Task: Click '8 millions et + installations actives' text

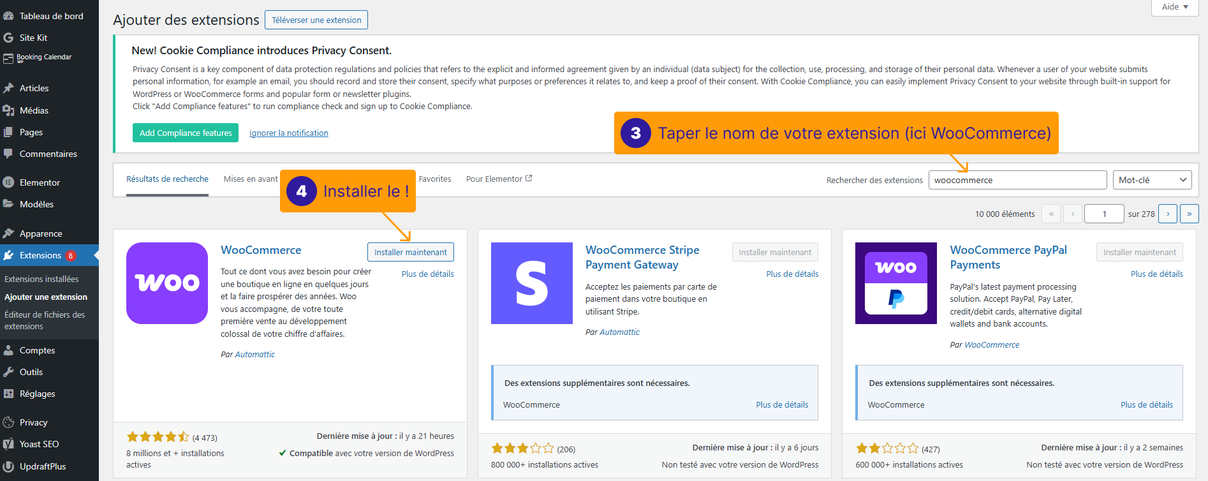Action: point(175,459)
